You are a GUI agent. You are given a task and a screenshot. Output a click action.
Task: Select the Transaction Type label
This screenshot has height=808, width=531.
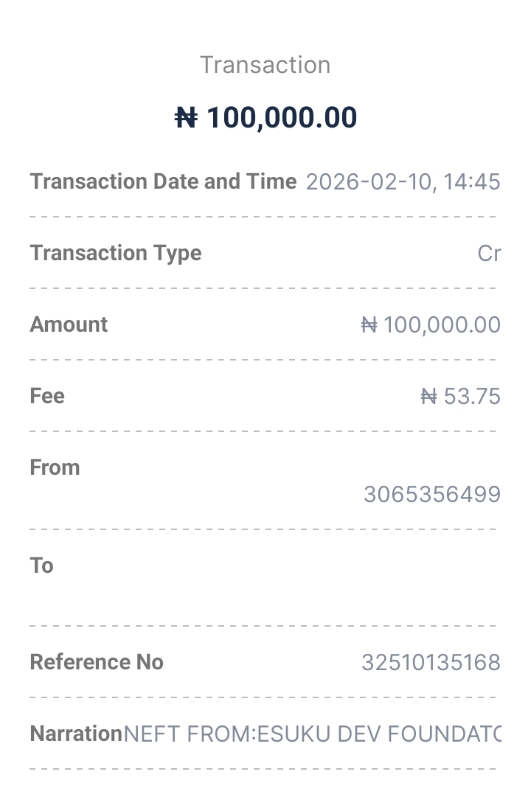(x=116, y=253)
